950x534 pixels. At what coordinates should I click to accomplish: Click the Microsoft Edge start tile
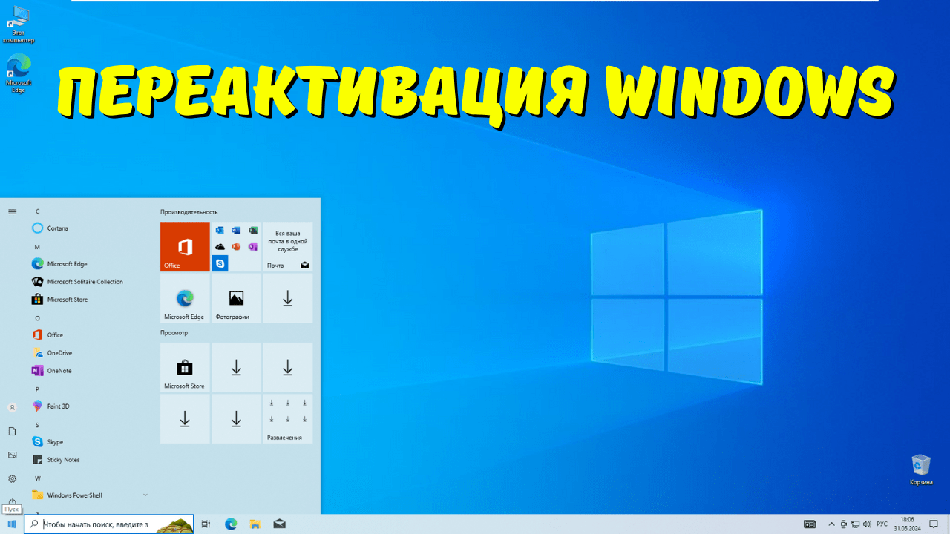click(185, 298)
